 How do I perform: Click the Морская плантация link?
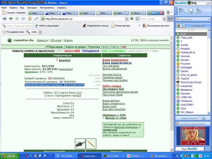click(x=126, y=127)
